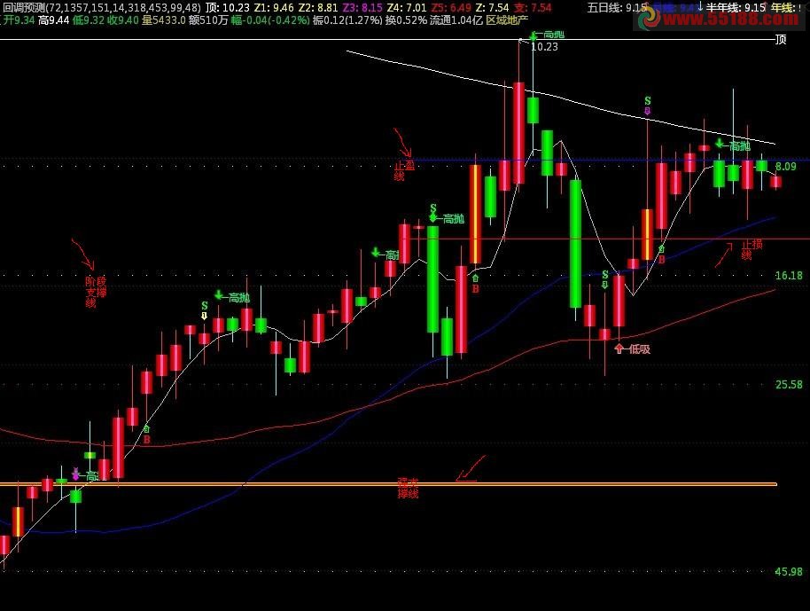This screenshot has width=810, height=611.
Task: Open the 区域地产 sector label
Action: click(507, 20)
